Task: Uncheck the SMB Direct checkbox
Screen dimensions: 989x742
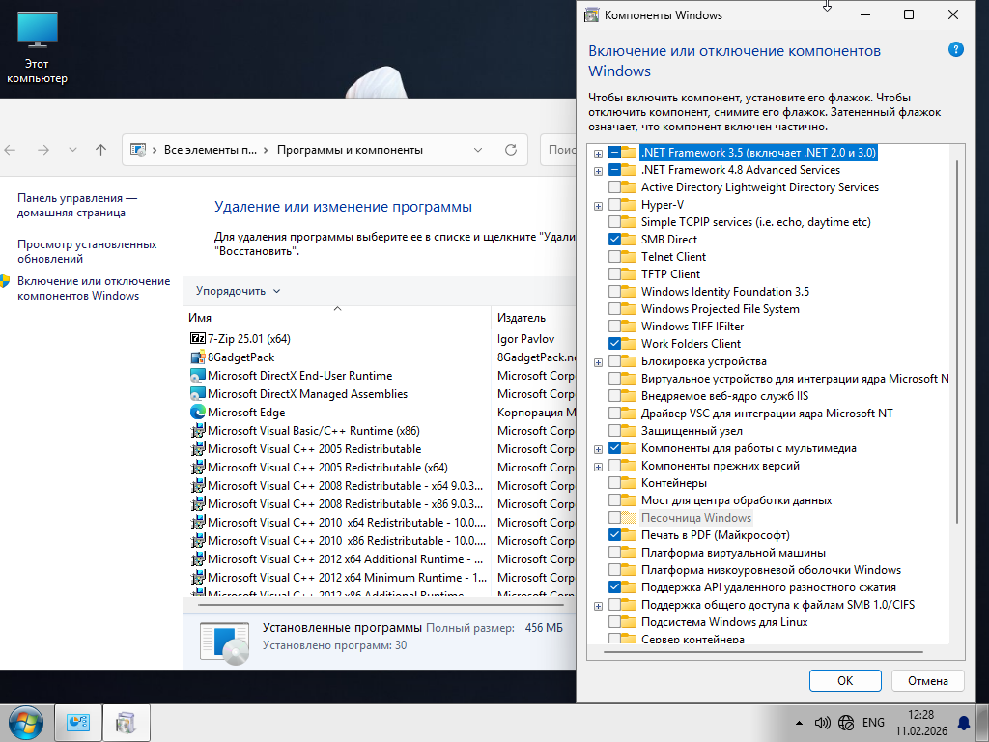Action: [614, 240]
